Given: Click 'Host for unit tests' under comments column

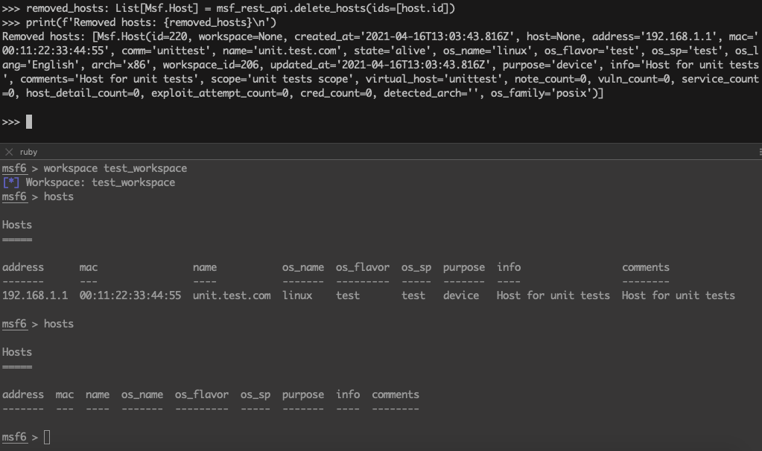Looking at the screenshot, I should coord(679,295).
